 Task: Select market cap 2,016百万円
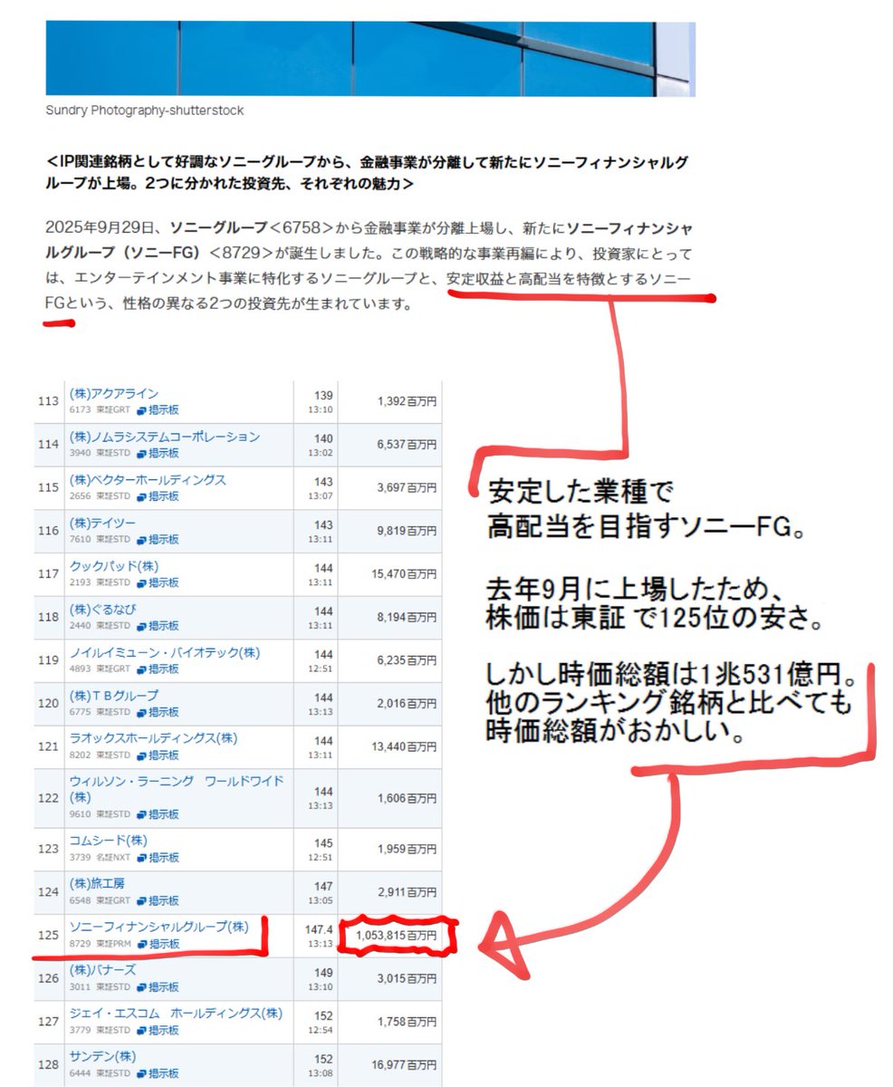[408, 704]
